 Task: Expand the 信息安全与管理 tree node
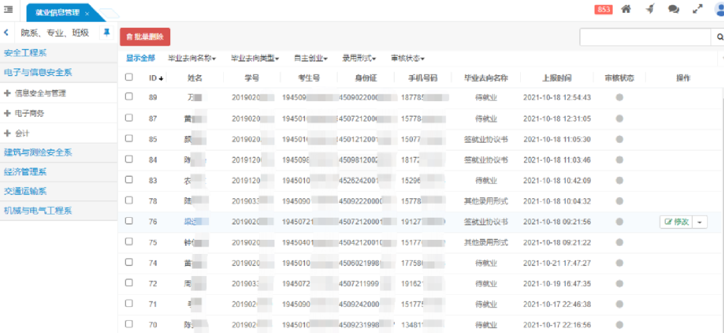pos(7,93)
